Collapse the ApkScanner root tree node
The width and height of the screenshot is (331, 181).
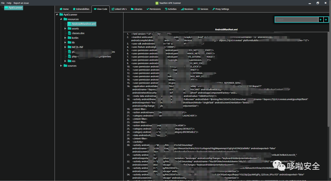point(57,15)
